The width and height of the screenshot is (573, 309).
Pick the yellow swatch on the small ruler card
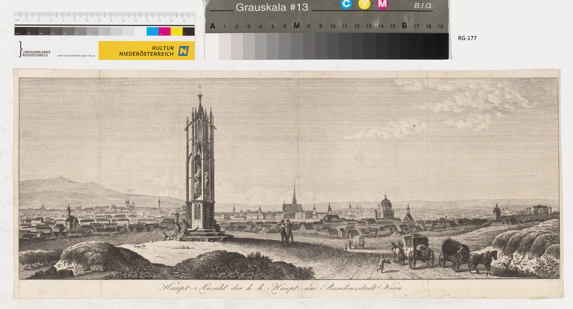176,31
